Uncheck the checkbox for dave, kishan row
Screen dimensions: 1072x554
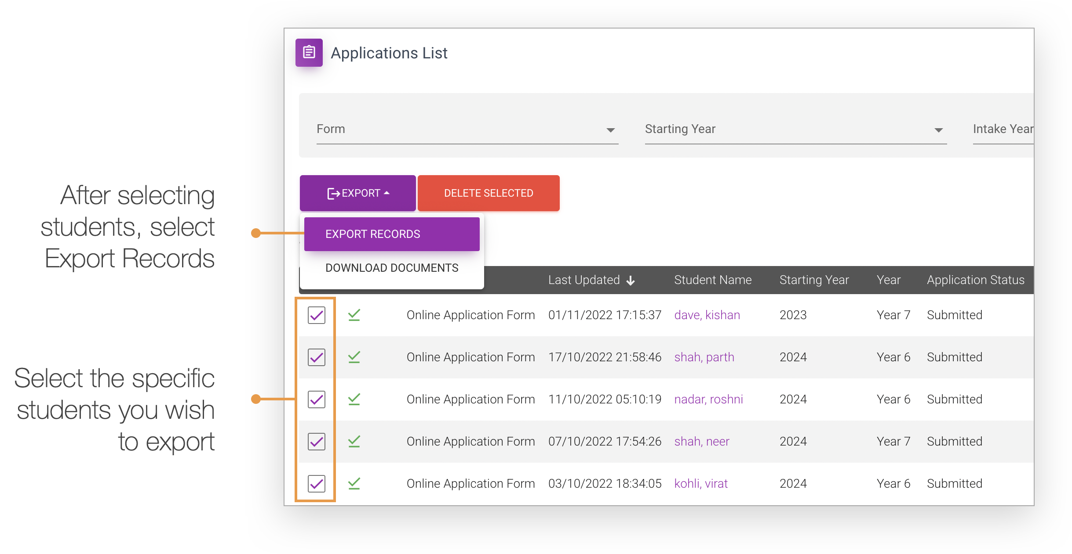tap(316, 315)
